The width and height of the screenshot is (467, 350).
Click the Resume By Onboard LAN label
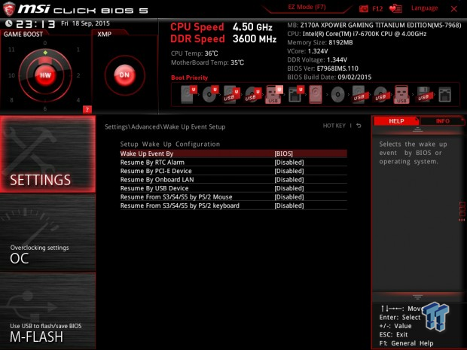pos(157,180)
